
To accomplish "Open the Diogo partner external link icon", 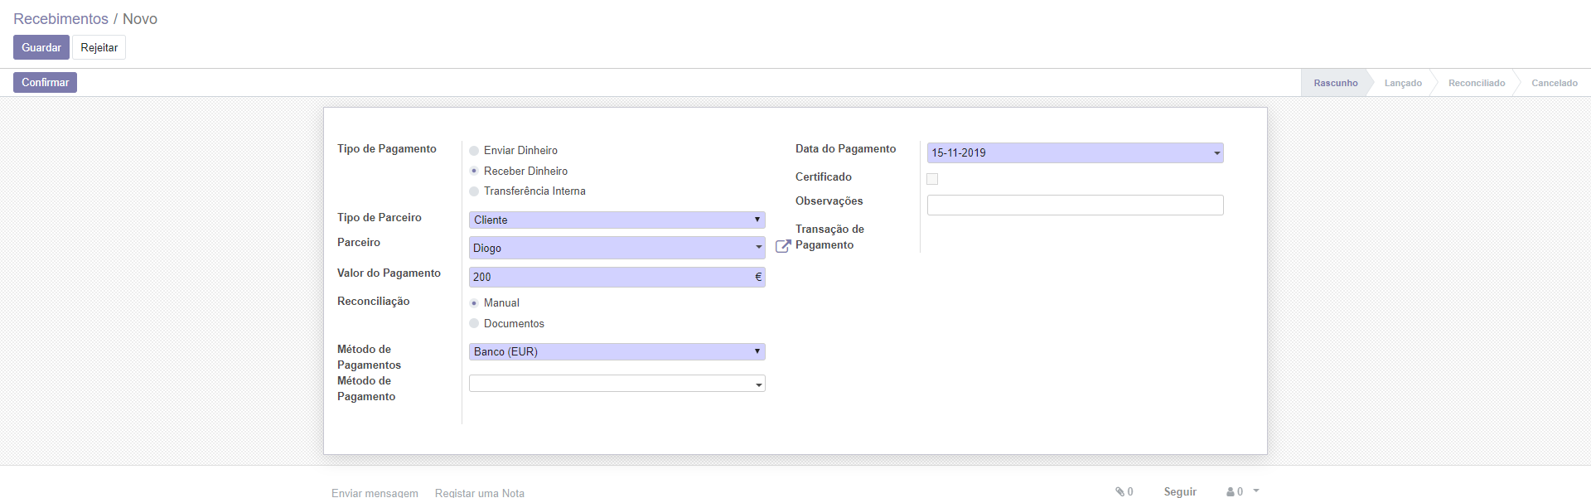I will click(x=782, y=246).
